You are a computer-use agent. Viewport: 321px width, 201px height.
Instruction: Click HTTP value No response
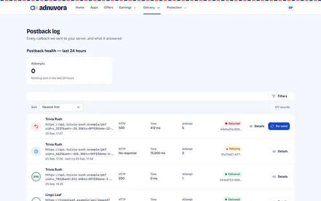(x=128, y=153)
